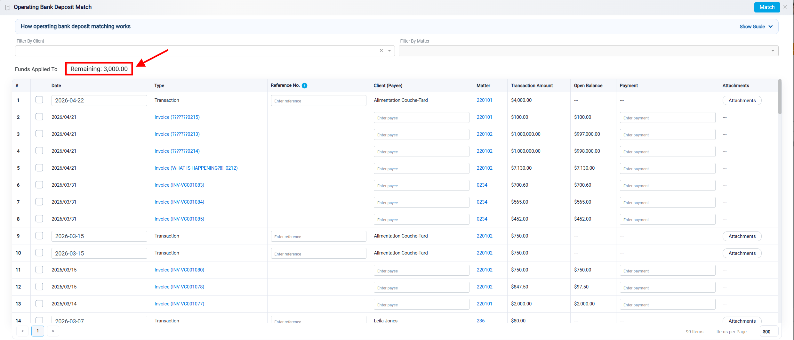This screenshot has height=340, width=794.
Task: Click the date field 2026-04-22
Action: pos(99,101)
